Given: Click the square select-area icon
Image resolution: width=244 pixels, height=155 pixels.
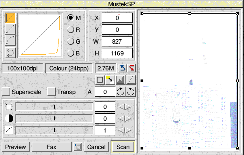Looking at the screenshot, I should coord(100,80).
